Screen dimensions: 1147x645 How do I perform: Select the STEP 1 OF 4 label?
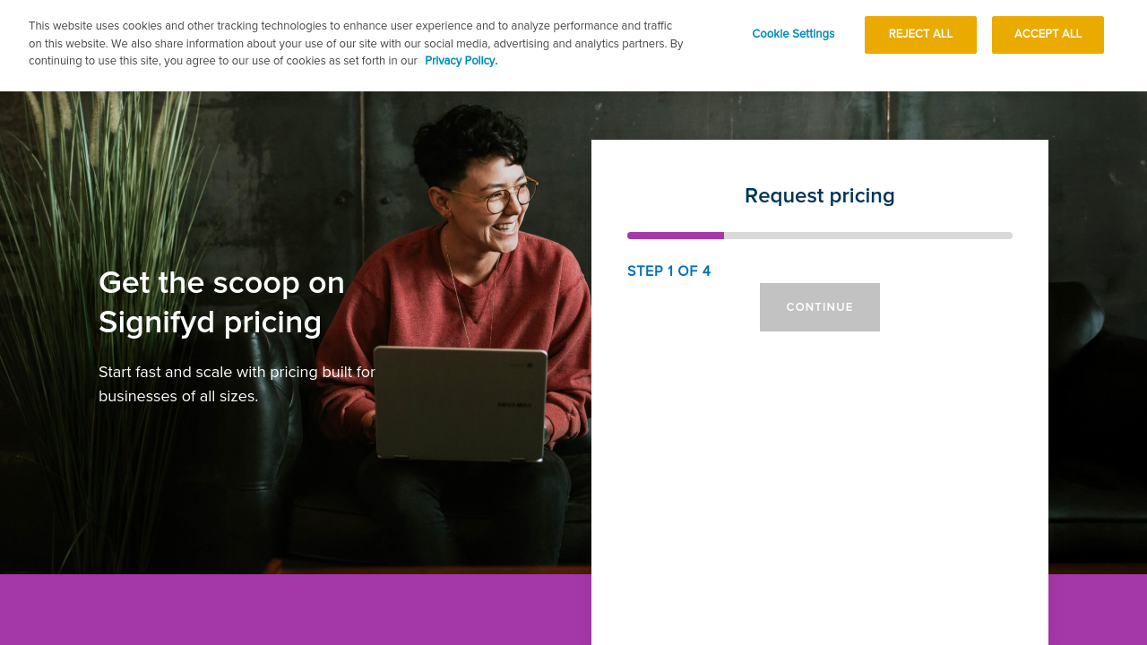668,271
